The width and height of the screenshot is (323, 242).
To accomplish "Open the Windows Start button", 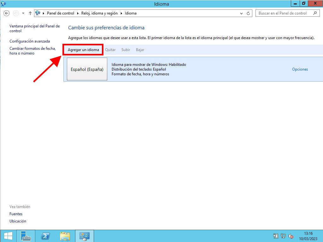I will coord(8,236).
